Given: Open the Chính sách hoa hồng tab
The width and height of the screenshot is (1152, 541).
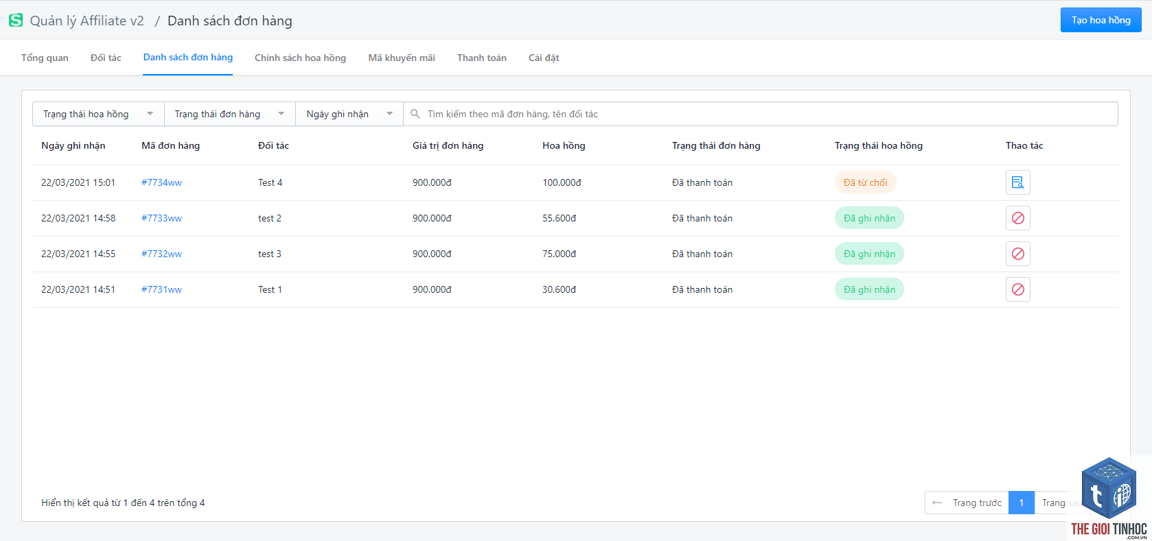Looking at the screenshot, I should click(x=300, y=58).
